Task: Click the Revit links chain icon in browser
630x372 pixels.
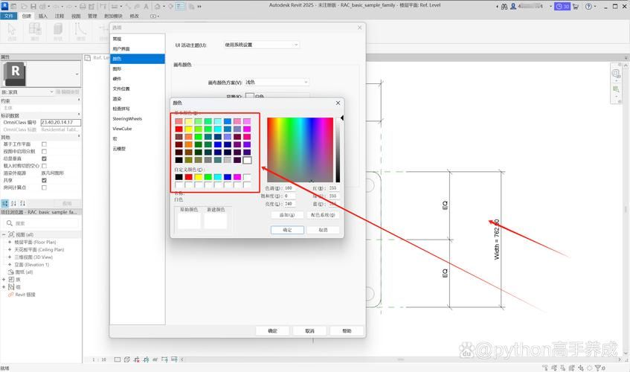Action: [x=11, y=295]
